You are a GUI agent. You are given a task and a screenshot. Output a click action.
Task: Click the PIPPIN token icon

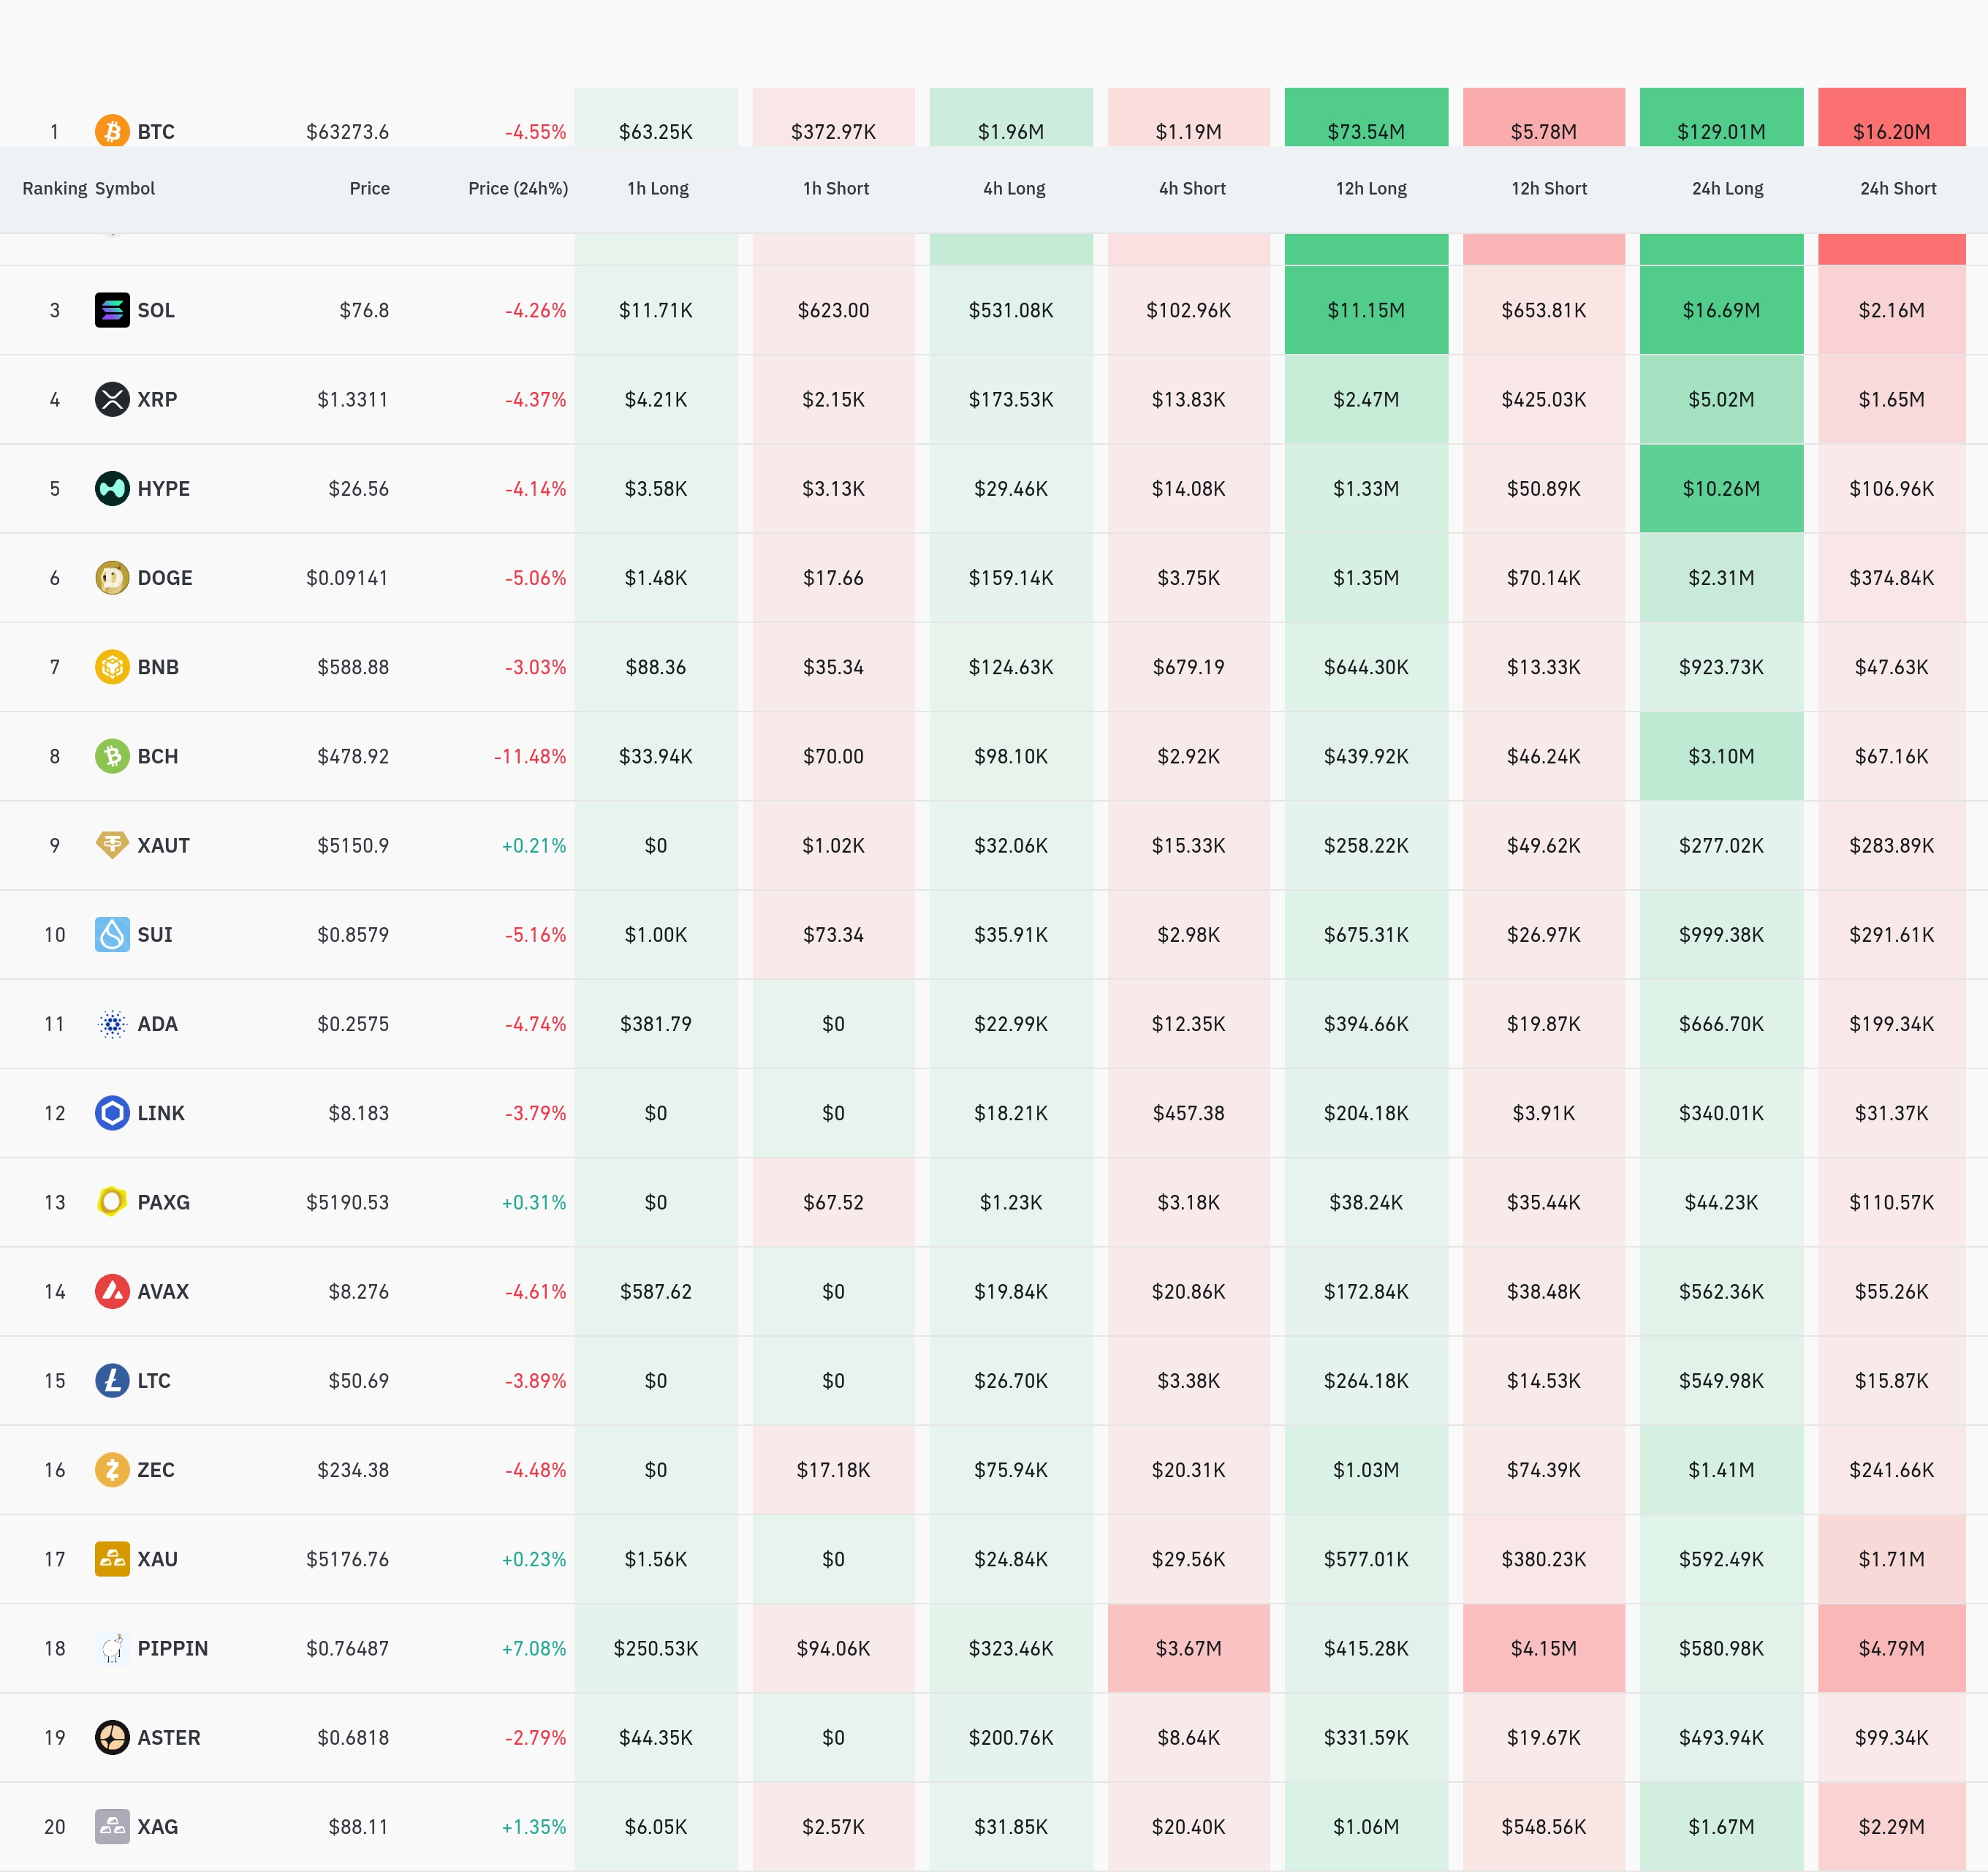point(112,1648)
